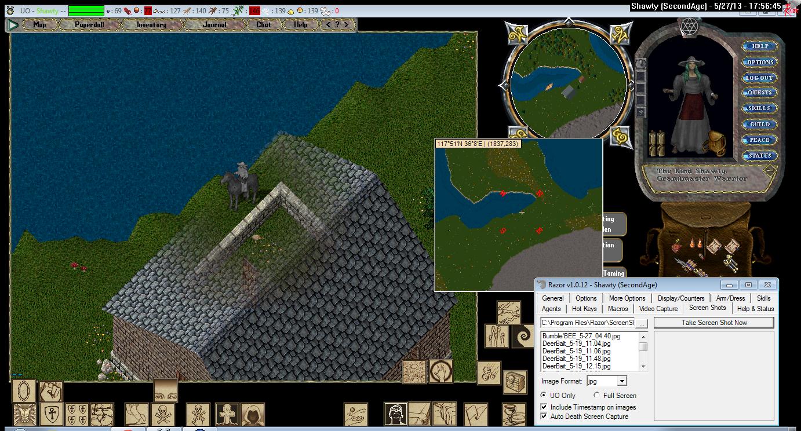Click the hooded figure skill icon
801x431 pixels.
click(253, 415)
